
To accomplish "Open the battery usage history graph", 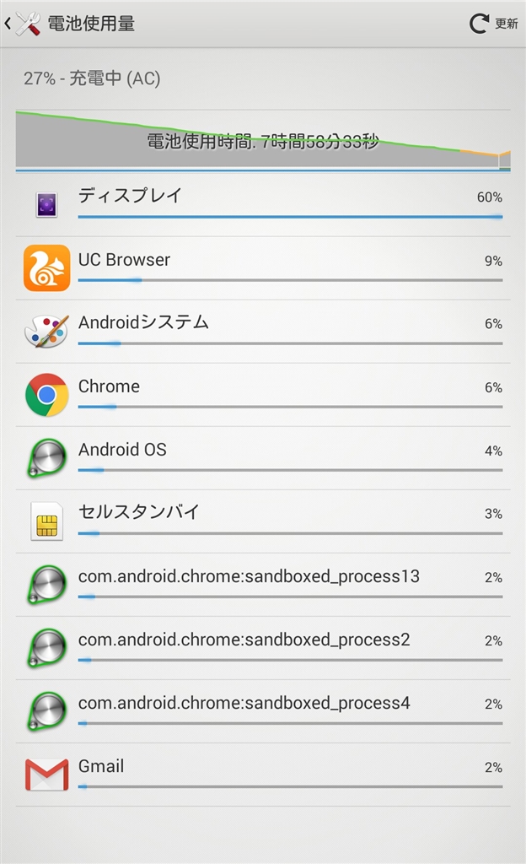I will point(262,140).
